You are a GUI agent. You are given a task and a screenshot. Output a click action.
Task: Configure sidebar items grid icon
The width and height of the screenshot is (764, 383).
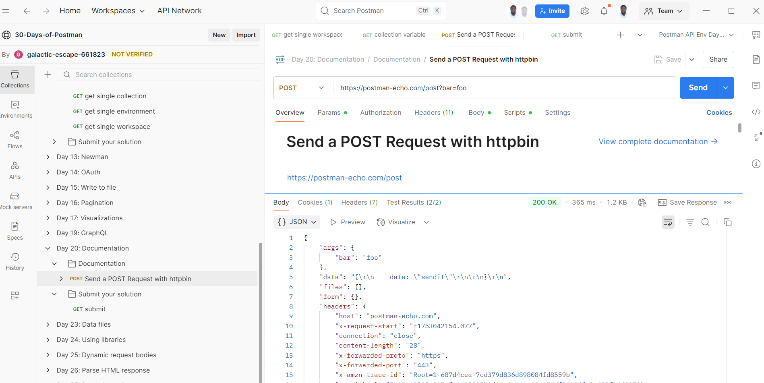point(15,296)
